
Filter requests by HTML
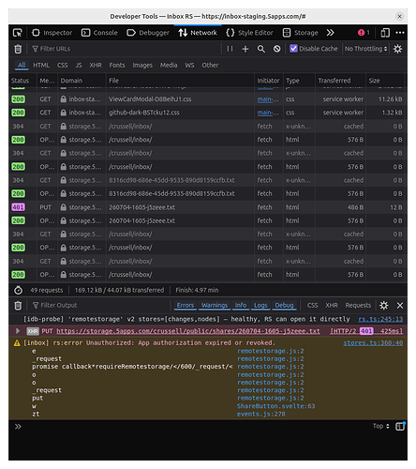(41, 65)
